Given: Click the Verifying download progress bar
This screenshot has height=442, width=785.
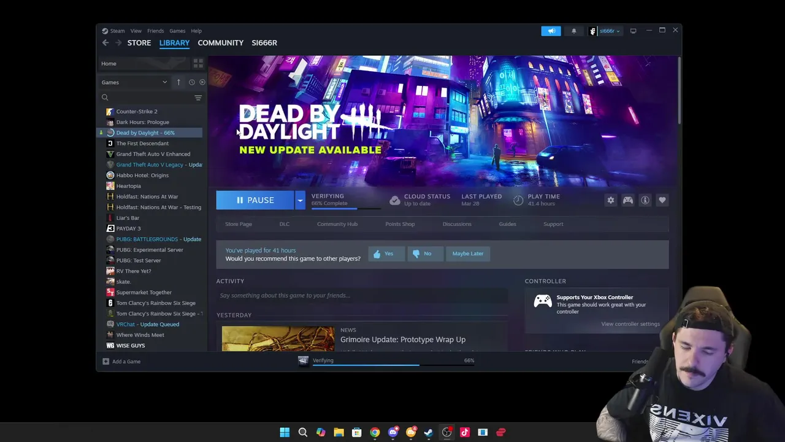Looking at the screenshot, I should pos(393,365).
